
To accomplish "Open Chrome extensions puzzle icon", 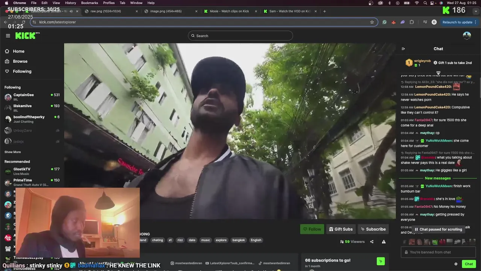I will [x=411, y=22].
